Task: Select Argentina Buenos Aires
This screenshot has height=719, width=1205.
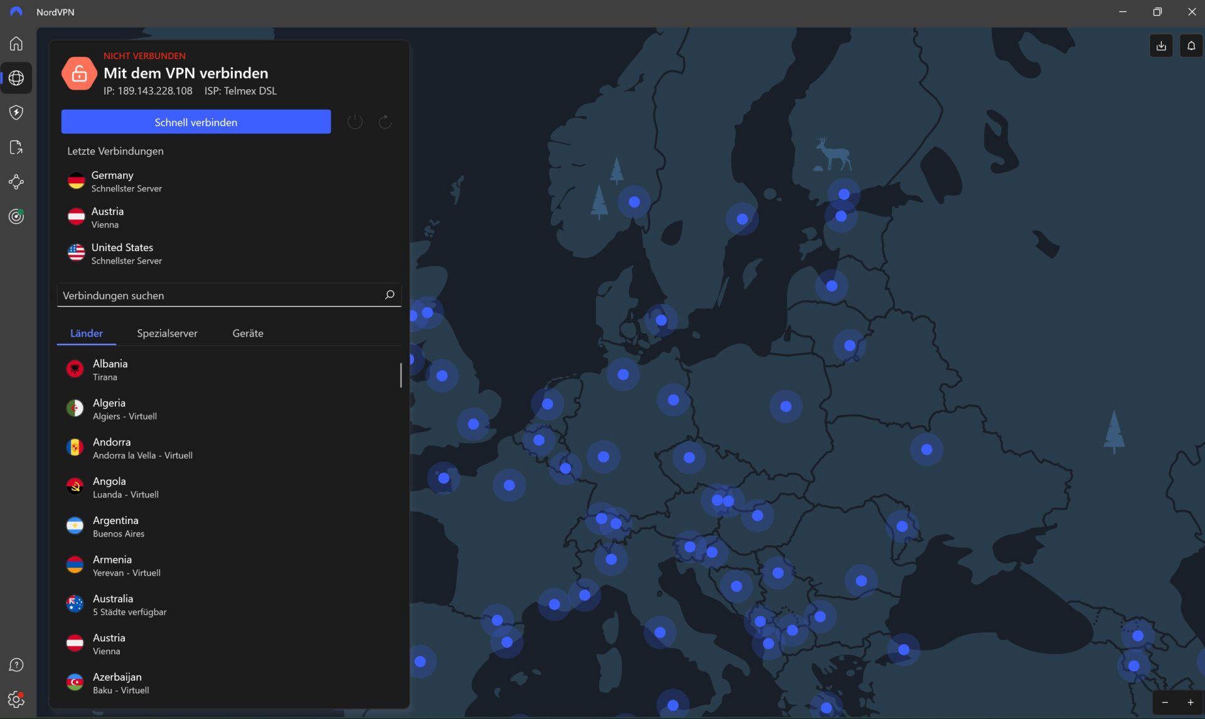Action: pos(229,526)
